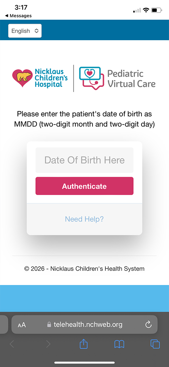Tap the Pediatric Virtual Care title text
Image resolution: width=169 pixels, height=367 pixels.
coord(131,78)
